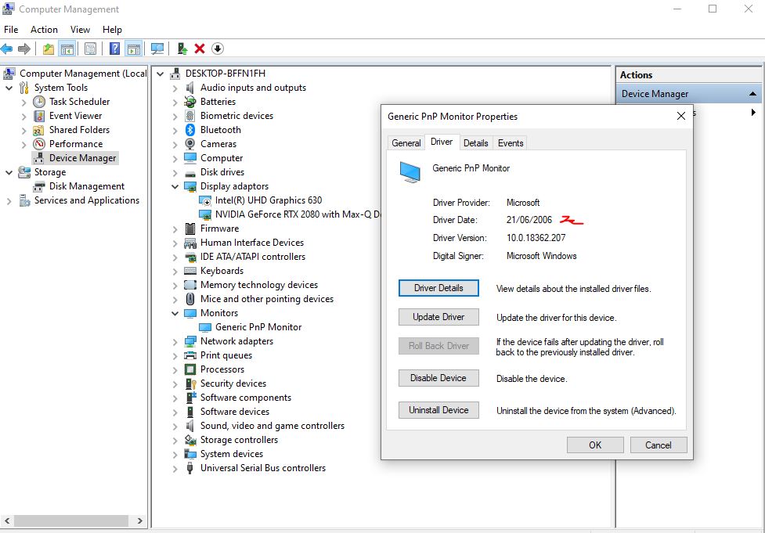Close the Generic PnP Monitor Properties dialog
Screen dimensions: 765x533
coord(681,116)
